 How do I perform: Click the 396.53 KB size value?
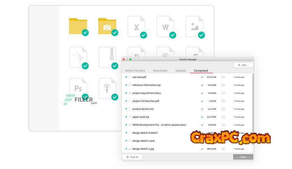(x=211, y=149)
